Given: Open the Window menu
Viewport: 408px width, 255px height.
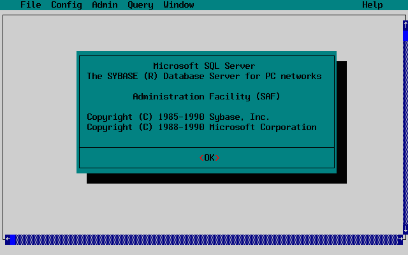Looking at the screenshot, I should (x=178, y=4).
